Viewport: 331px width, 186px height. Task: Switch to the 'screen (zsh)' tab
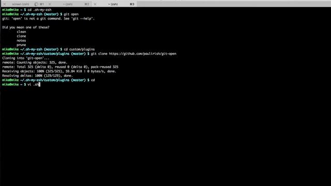(x=21, y=4)
